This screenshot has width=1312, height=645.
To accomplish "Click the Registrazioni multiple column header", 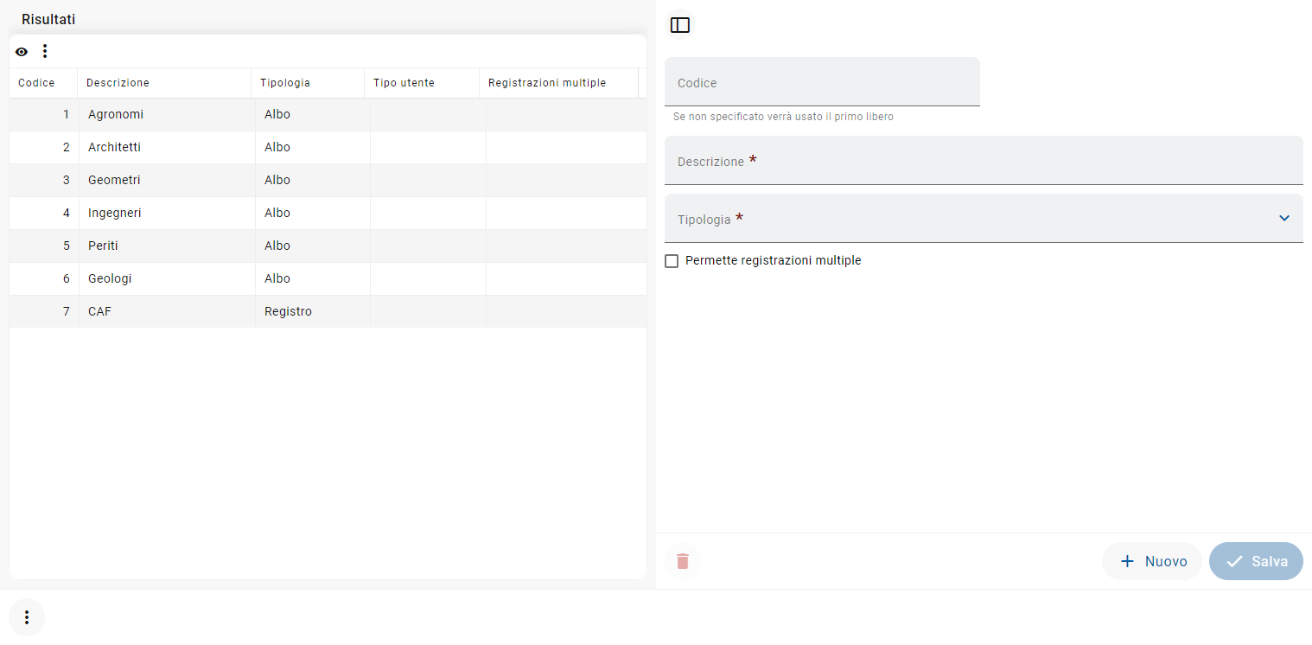I will 547,83.
